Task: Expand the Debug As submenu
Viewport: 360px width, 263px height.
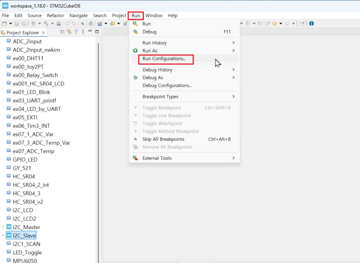Action: [185, 78]
